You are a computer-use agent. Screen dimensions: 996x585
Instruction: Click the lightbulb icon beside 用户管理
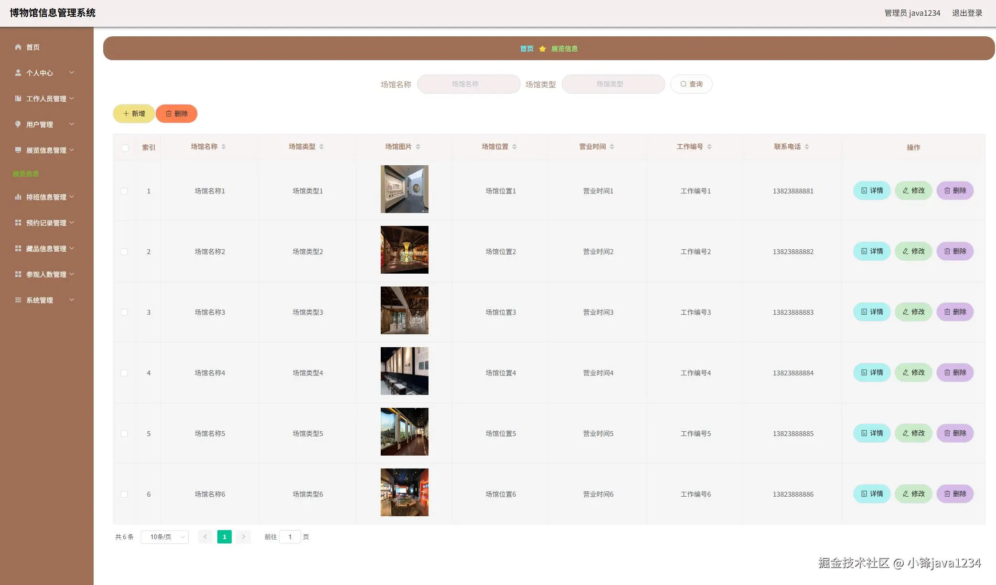pos(18,124)
